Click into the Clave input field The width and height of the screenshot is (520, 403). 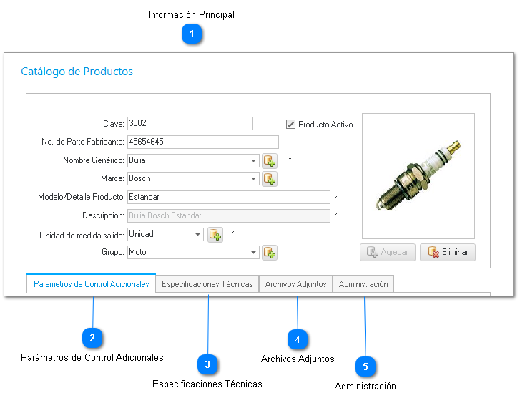(190, 123)
